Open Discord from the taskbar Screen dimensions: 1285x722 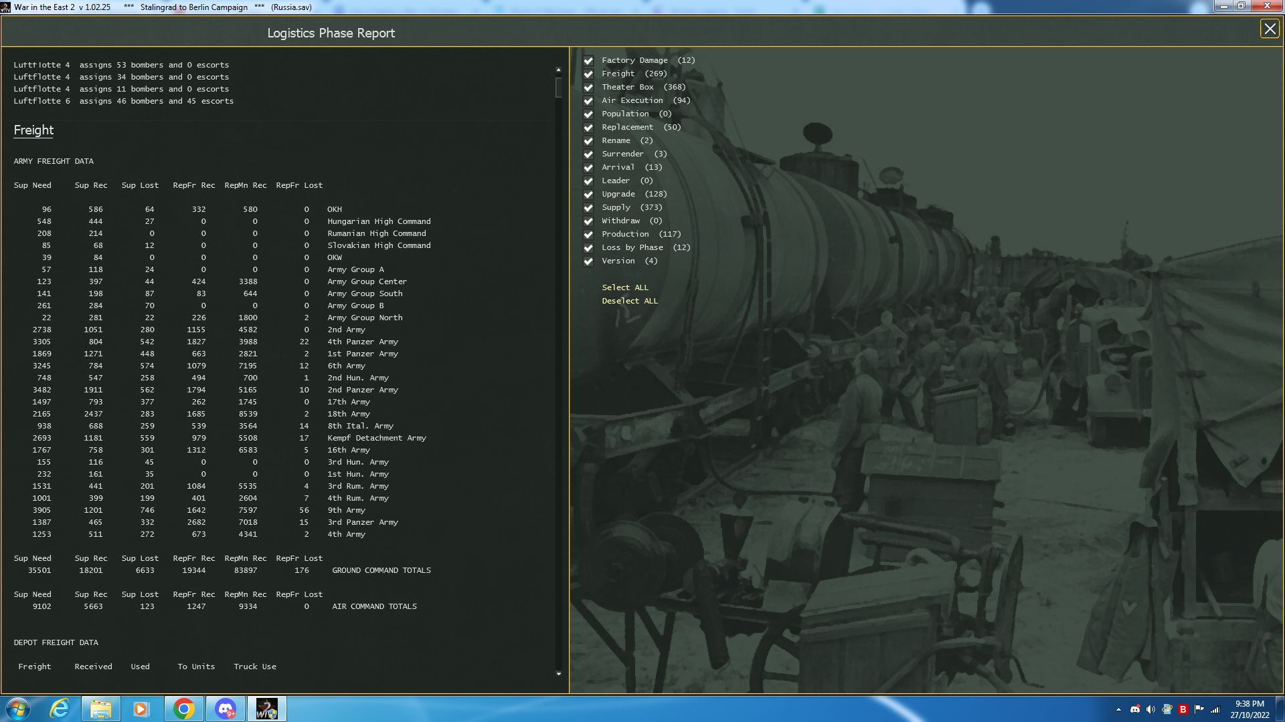[x=226, y=709]
